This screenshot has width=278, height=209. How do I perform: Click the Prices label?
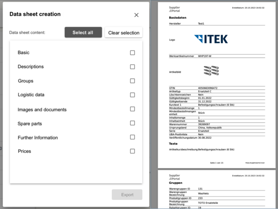pyautogui.click(x=25, y=151)
